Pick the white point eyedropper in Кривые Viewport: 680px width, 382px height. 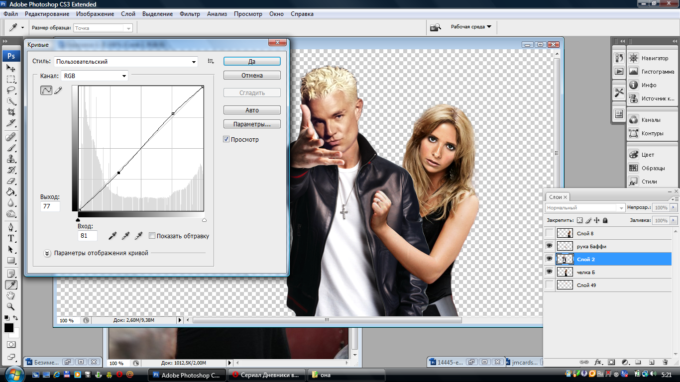[x=139, y=235]
